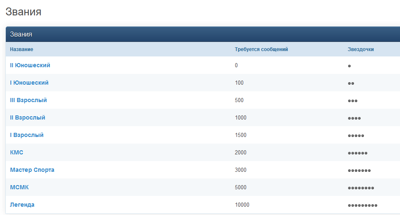Click the Звездочки column header
The width and height of the screenshot is (400, 215).
[x=361, y=49]
